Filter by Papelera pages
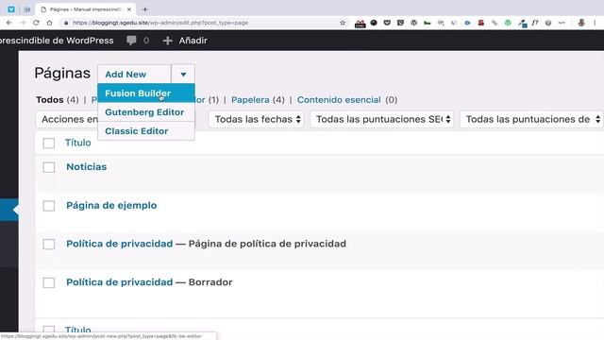 point(250,100)
